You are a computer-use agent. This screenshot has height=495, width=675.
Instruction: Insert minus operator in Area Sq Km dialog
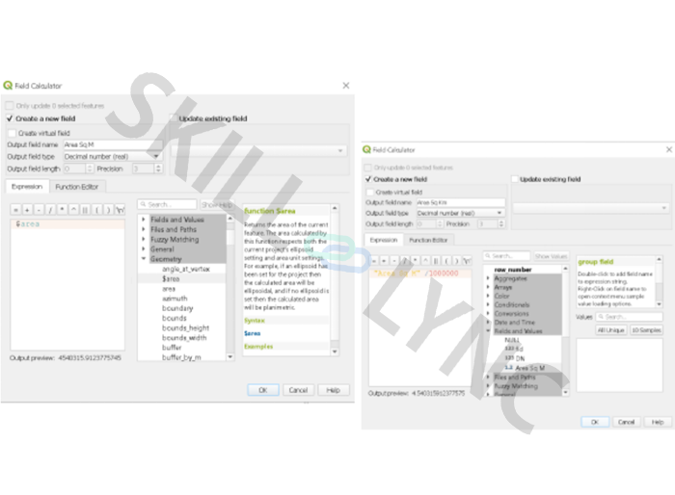click(394, 261)
